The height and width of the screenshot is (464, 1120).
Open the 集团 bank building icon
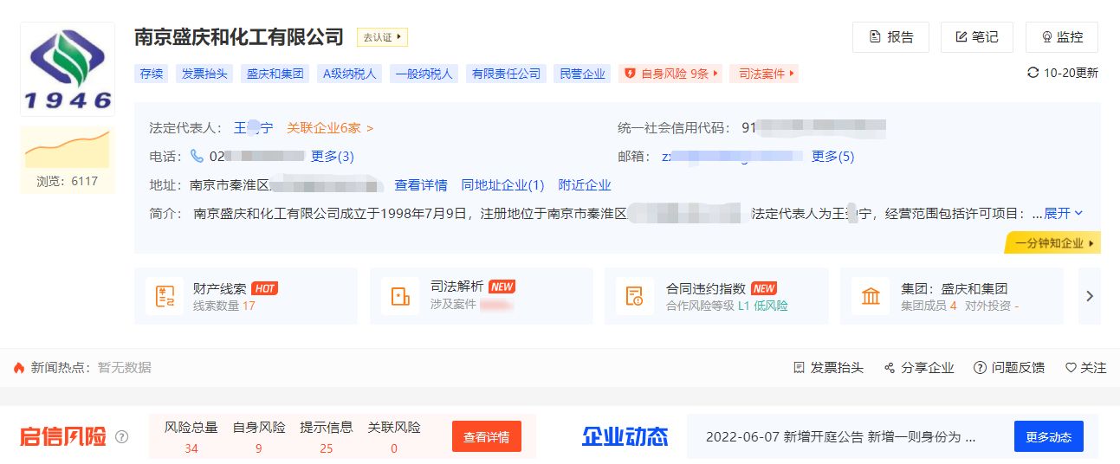[x=871, y=296]
